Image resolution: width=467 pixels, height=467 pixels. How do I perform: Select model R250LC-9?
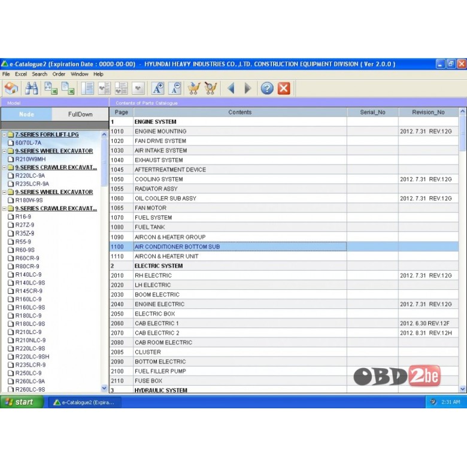point(29,373)
